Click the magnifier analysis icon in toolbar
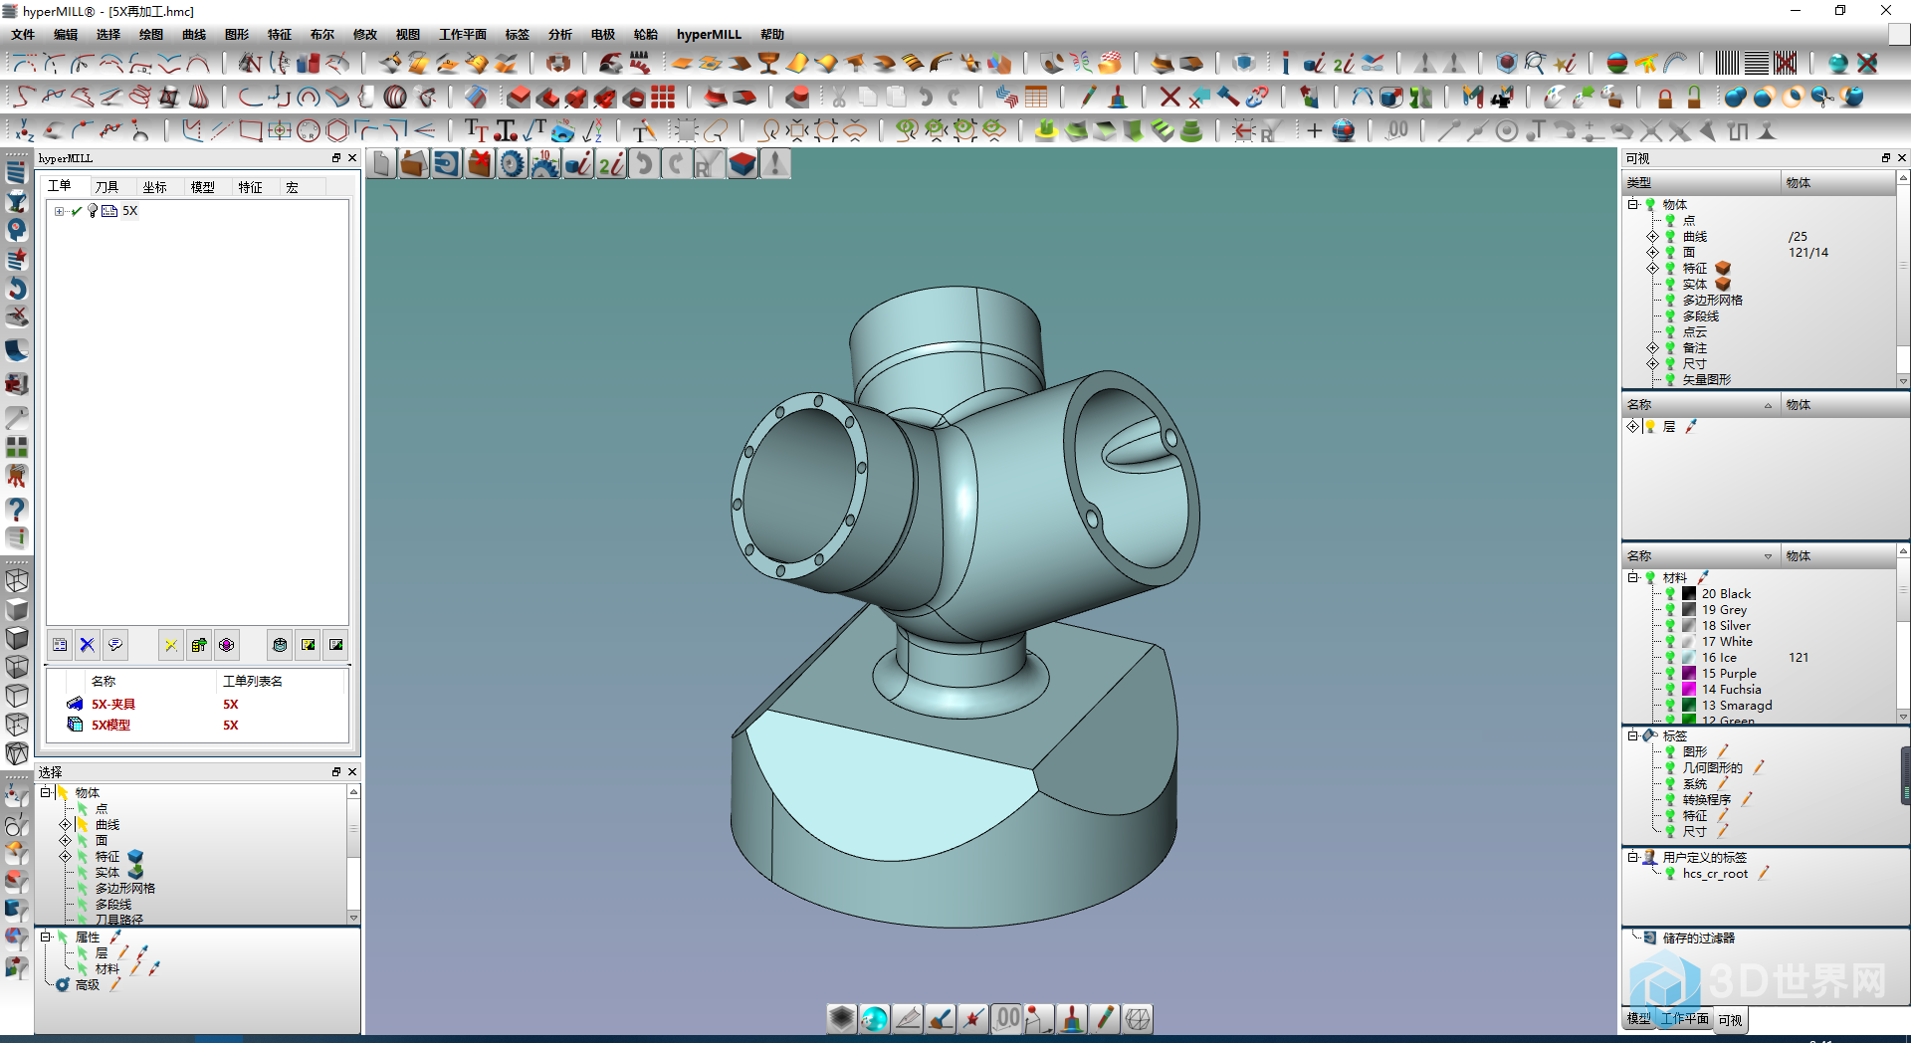The width and height of the screenshot is (1911, 1043). click(x=1535, y=63)
